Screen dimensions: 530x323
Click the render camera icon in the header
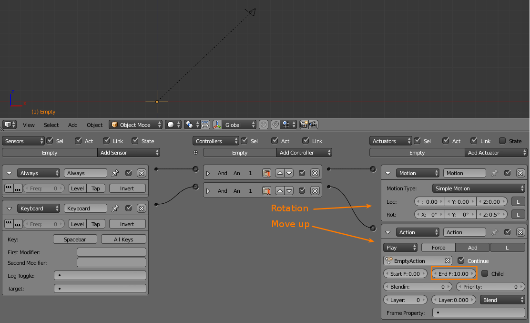pos(304,125)
